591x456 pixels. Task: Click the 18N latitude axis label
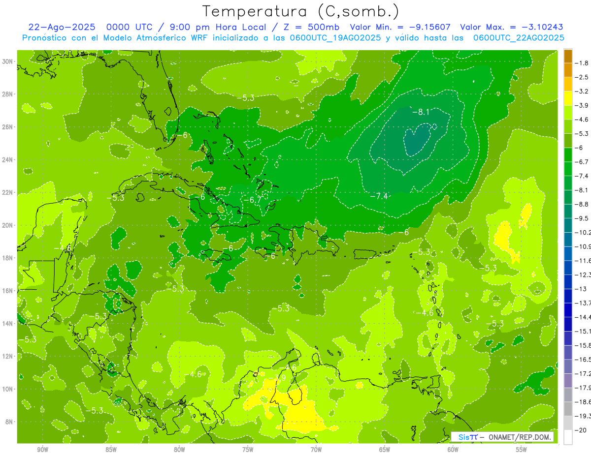click(x=7, y=258)
